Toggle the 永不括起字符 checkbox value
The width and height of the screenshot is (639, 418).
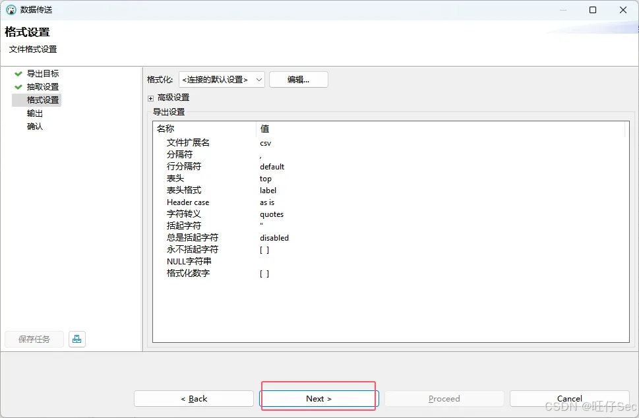264,250
